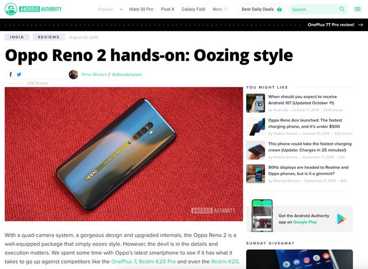This screenshot has width=368, height=269.
Task: Click the shopping basket deals icon
Action: [279, 9]
